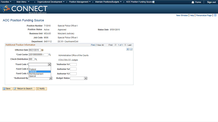This screenshot has width=218, height=122.
Task: Click the Cost Center input field
Action: (x=38, y=55)
